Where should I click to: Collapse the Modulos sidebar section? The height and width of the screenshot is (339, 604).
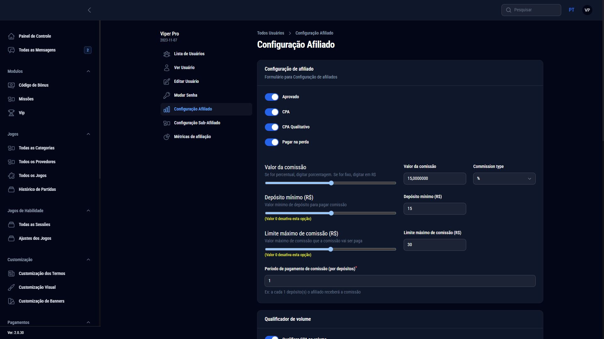[x=88, y=71]
